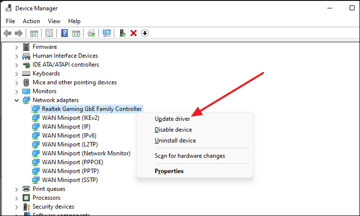Click the red X Uninstall device icon
This screenshot has width=360, height=216.
coord(134,33)
